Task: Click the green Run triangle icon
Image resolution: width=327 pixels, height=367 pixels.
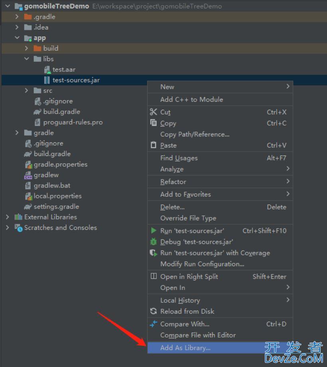Action: click(x=154, y=231)
